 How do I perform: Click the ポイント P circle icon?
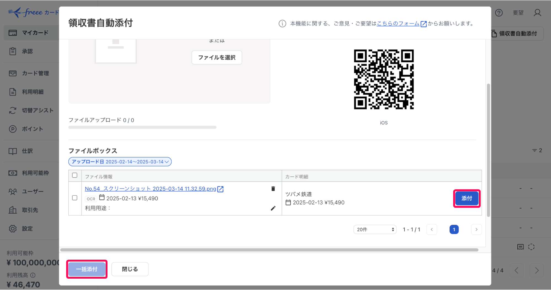tap(13, 129)
